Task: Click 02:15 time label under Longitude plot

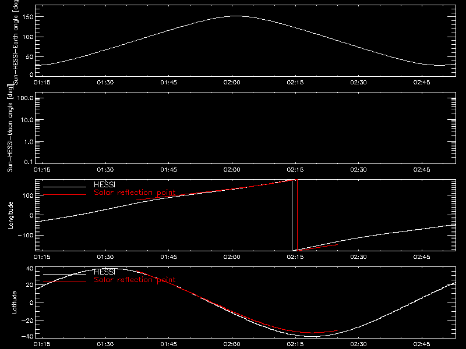Action: pyautogui.click(x=295, y=257)
